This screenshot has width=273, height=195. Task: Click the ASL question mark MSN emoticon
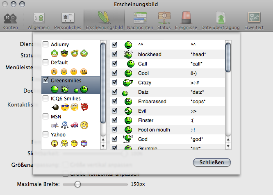click(x=65, y=125)
